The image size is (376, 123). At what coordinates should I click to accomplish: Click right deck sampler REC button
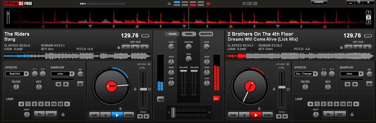click(369, 84)
